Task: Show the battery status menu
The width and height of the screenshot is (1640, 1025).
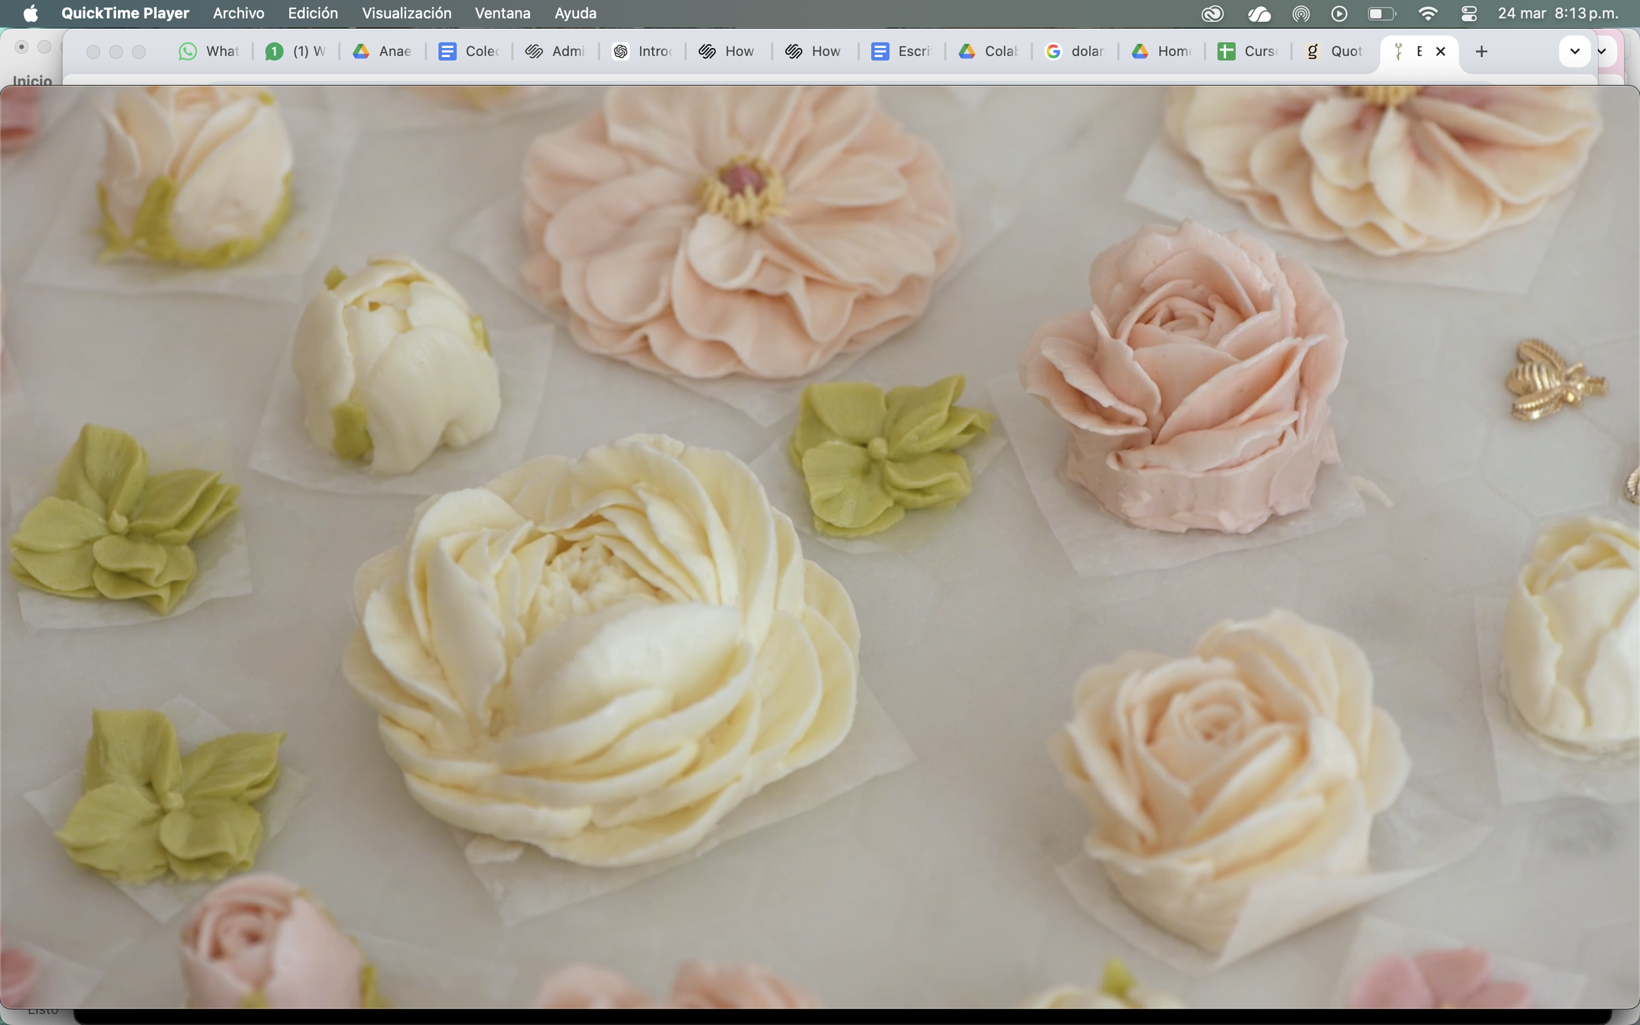Action: pyautogui.click(x=1382, y=14)
